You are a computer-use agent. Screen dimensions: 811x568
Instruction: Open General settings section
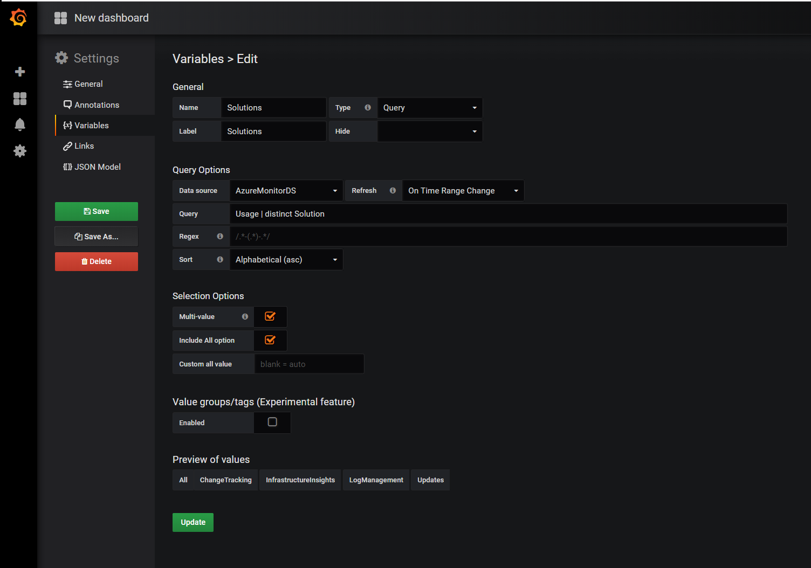[83, 84]
